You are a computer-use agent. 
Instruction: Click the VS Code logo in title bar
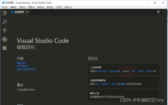coord(3,3)
